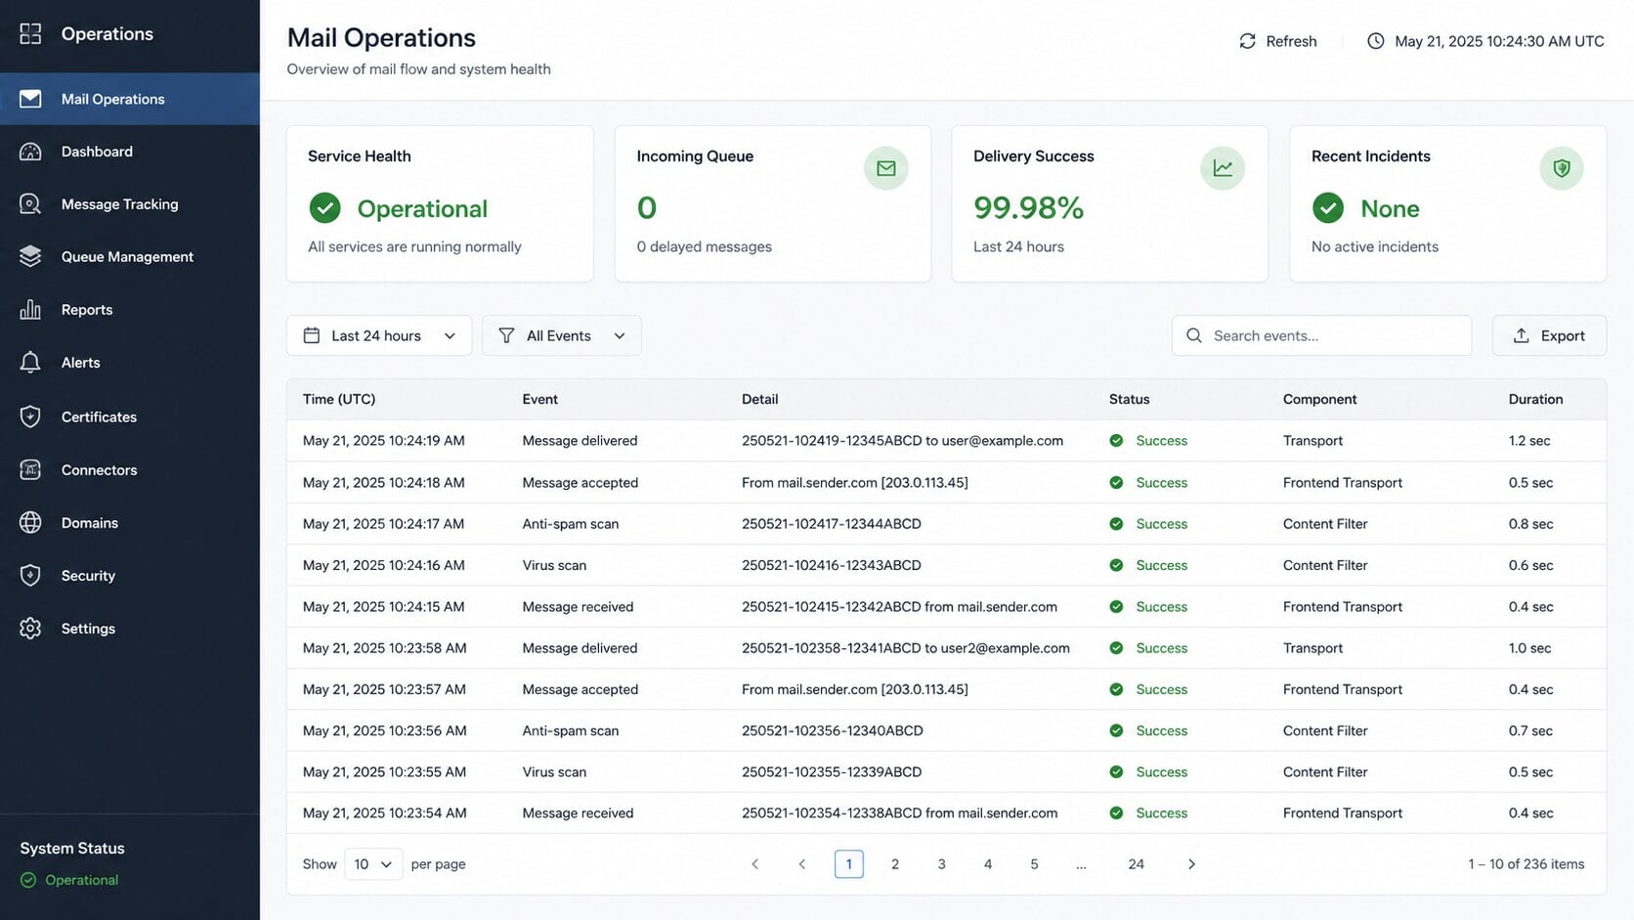Click the Certificates shield icon

[30, 416]
